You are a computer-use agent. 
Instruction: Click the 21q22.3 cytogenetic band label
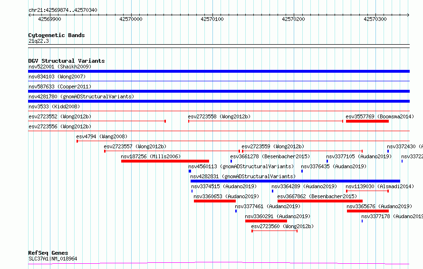pyautogui.click(x=38, y=41)
